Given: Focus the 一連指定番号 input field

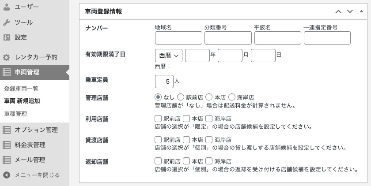Looking at the screenshot, I should [x=327, y=38].
